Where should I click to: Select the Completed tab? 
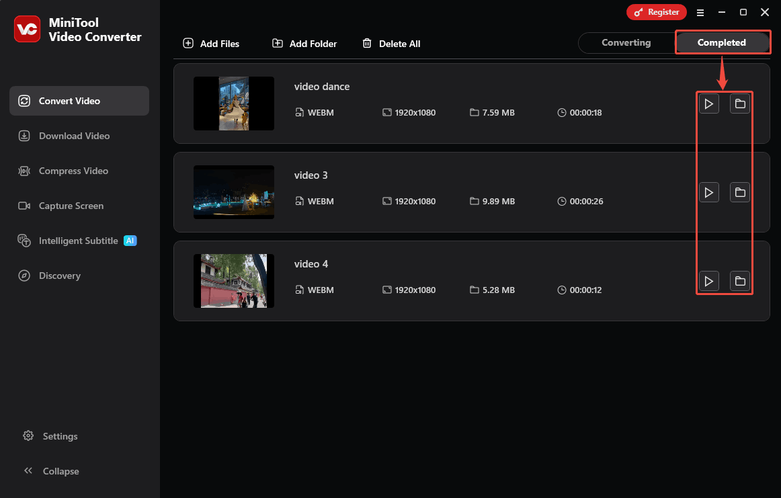(723, 42)
